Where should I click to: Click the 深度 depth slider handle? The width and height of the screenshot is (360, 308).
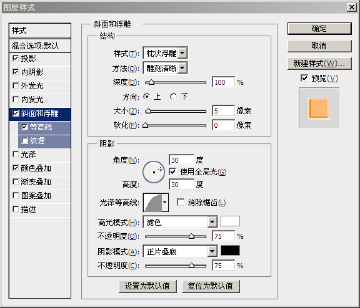pyautogui.click(x=151, y=82)
